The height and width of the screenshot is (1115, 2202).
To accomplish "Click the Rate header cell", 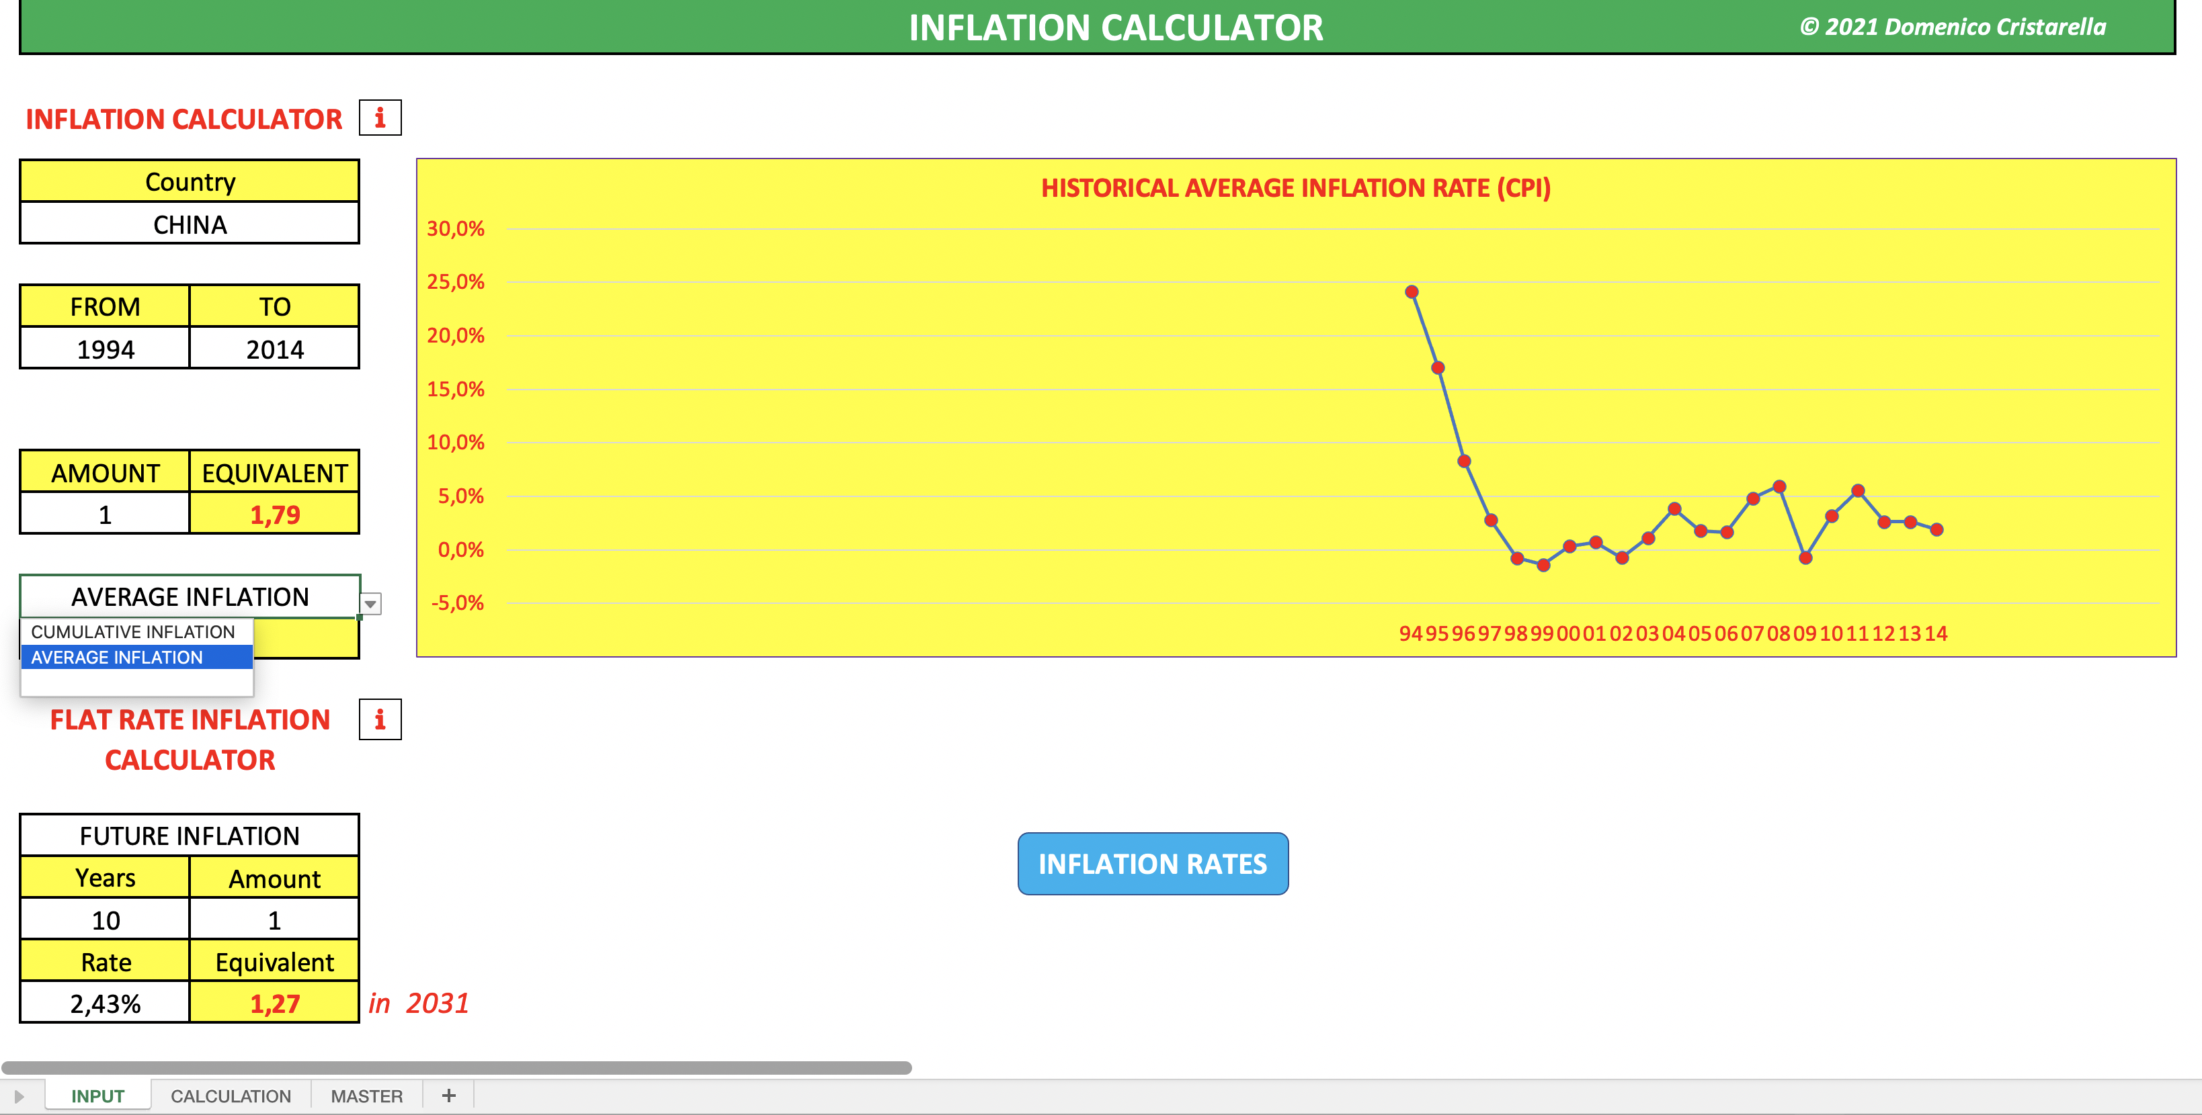I will click(x=105, y=961).
